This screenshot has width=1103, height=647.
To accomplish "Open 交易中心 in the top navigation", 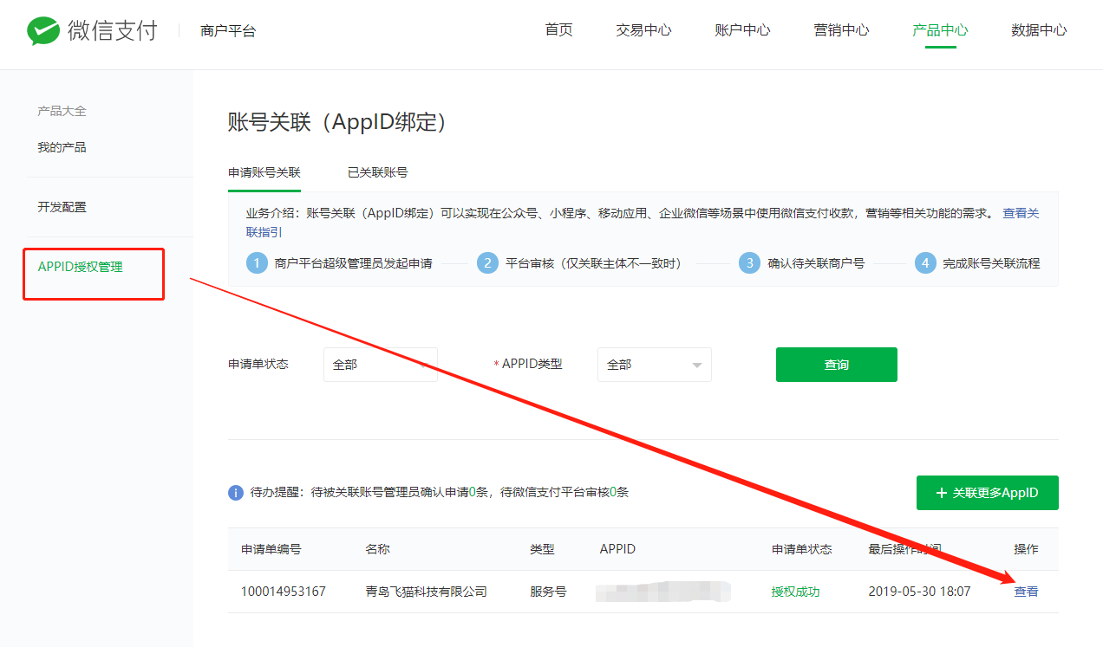I will click(643, 30).
